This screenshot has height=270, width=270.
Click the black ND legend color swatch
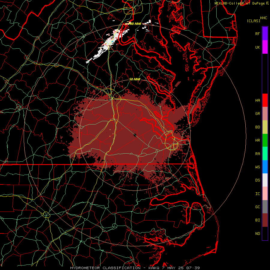[x=265, y=233]
